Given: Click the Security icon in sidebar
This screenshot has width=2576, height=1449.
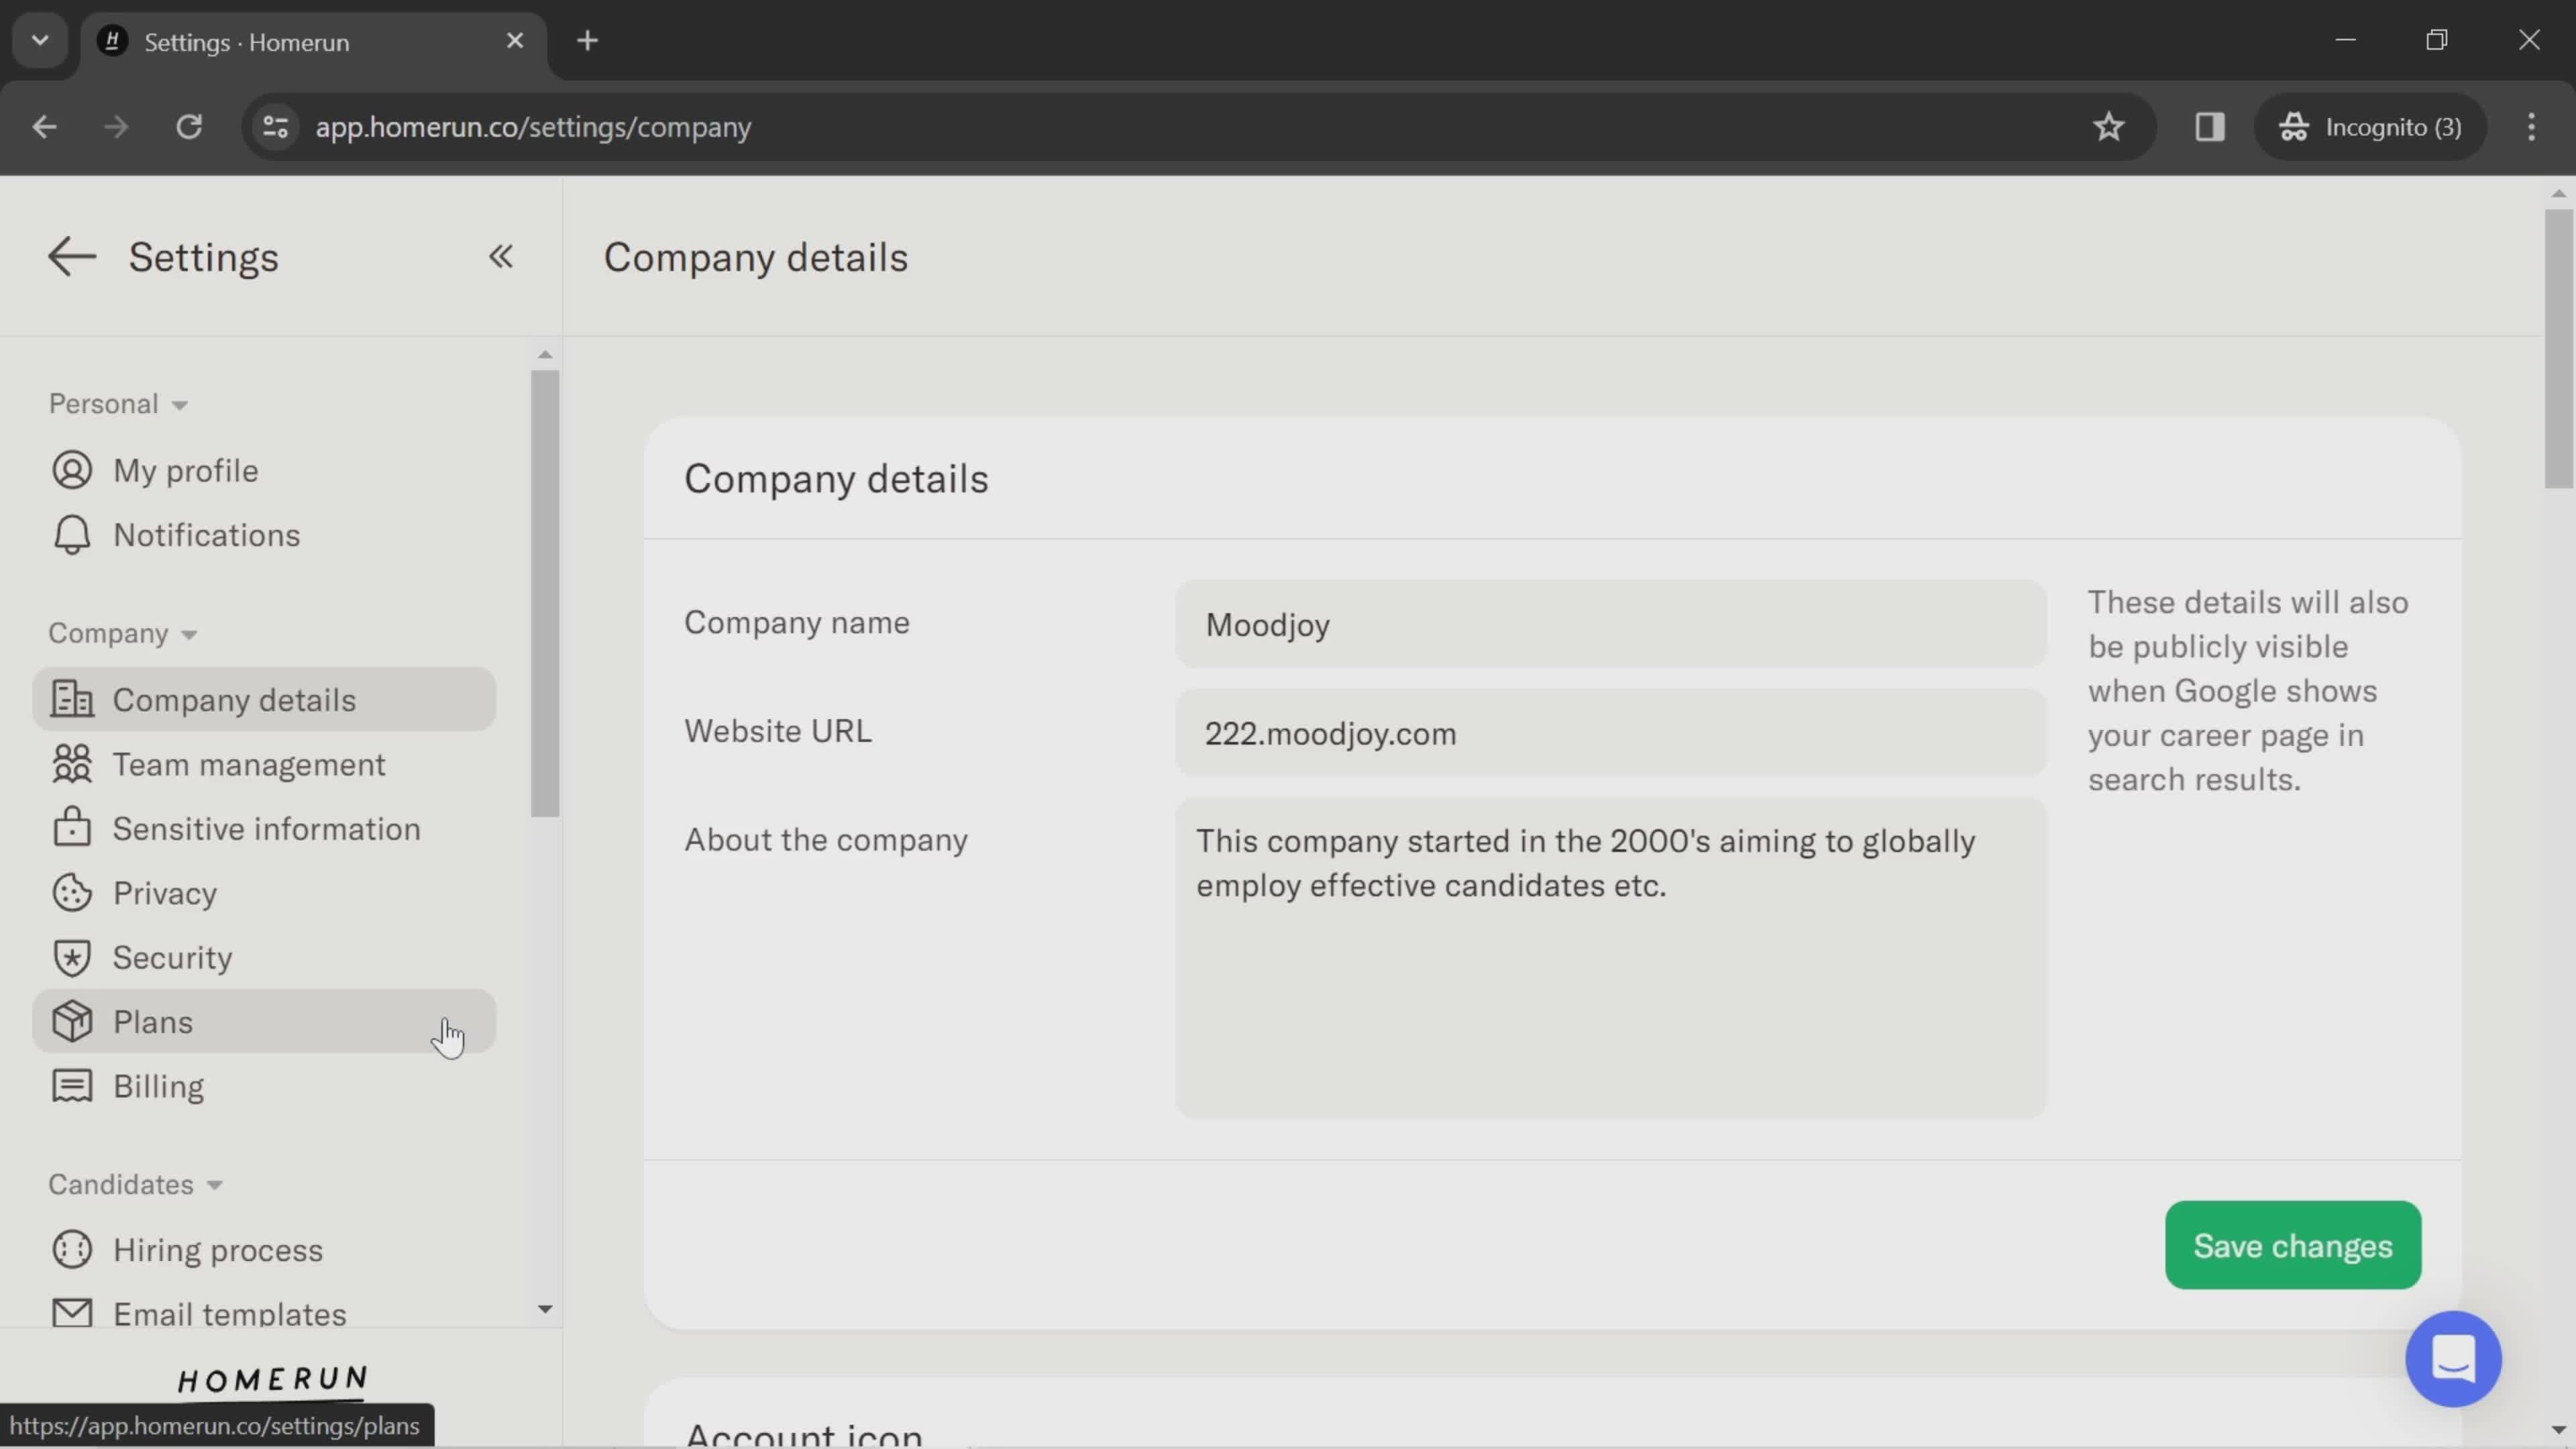Looking at the screenshot, I should click(x=70, y=959).
